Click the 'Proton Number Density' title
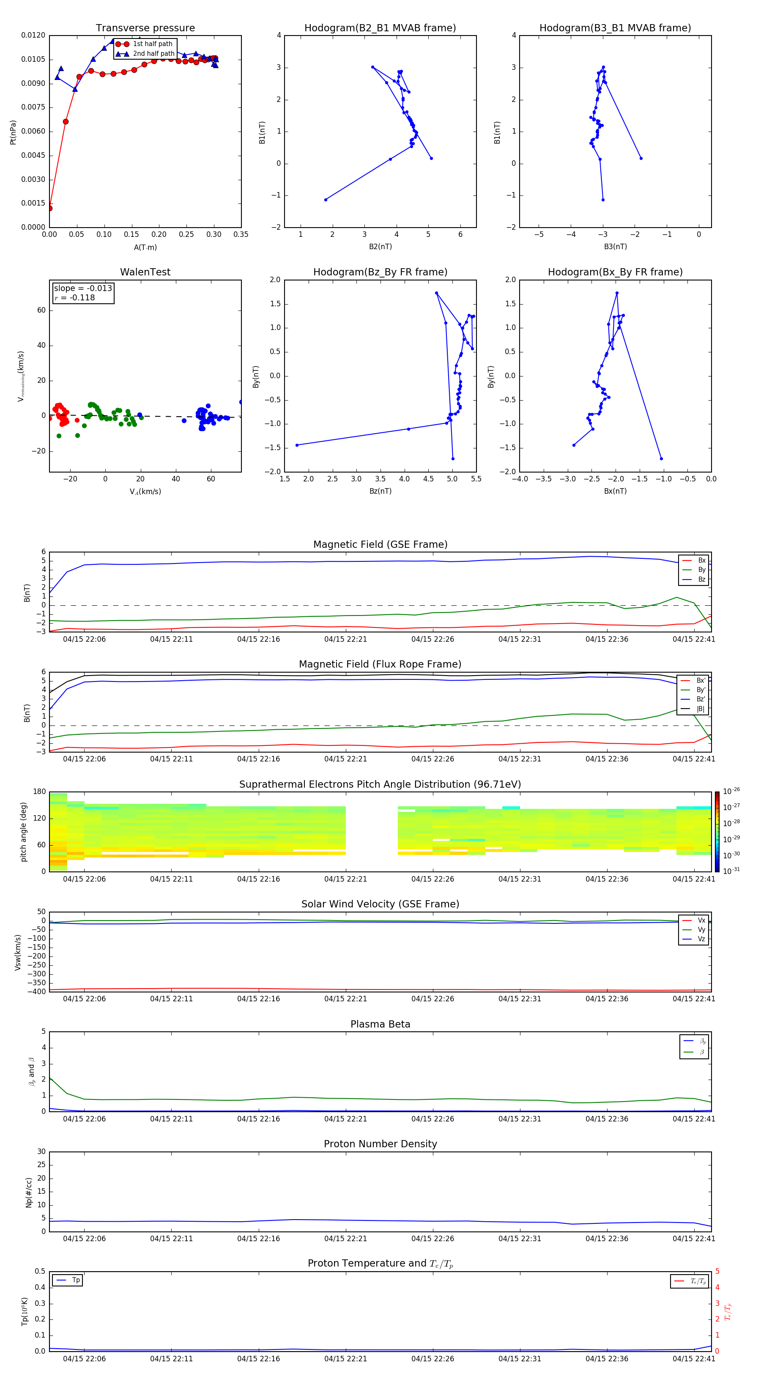Viewport: 761px width, 1396px height. click(x=380, y=1144)
